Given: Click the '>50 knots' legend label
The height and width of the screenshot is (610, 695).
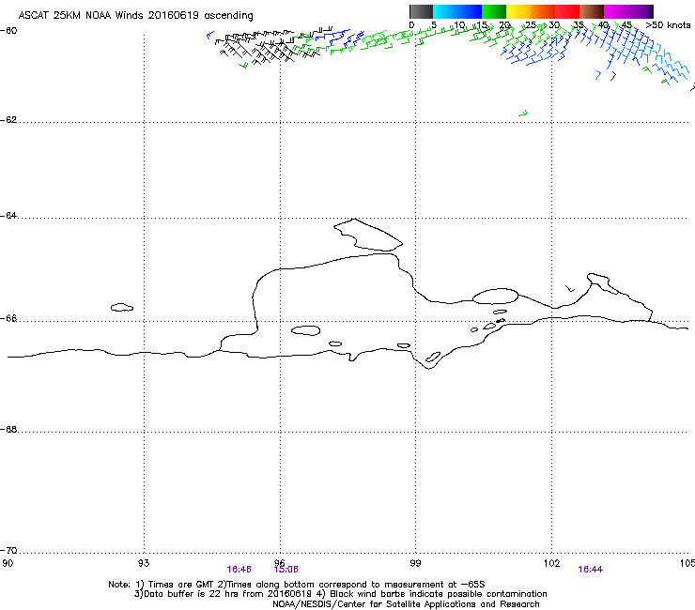Looking at the screenshot, I should pyautogui.click(x=668, y=25).
